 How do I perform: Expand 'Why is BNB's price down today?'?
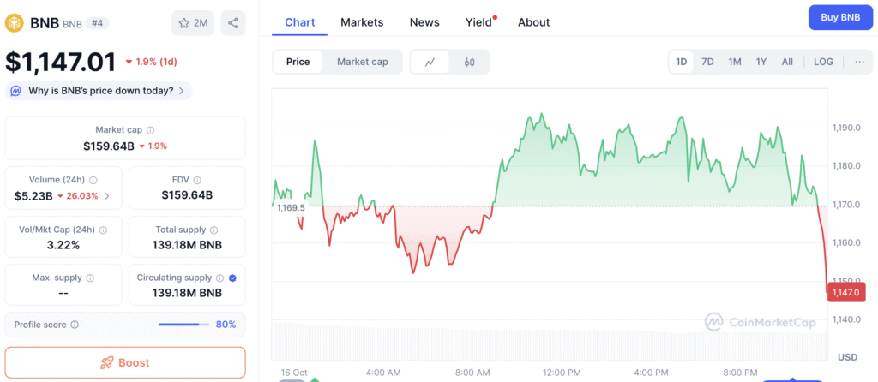tap(99, 91)
